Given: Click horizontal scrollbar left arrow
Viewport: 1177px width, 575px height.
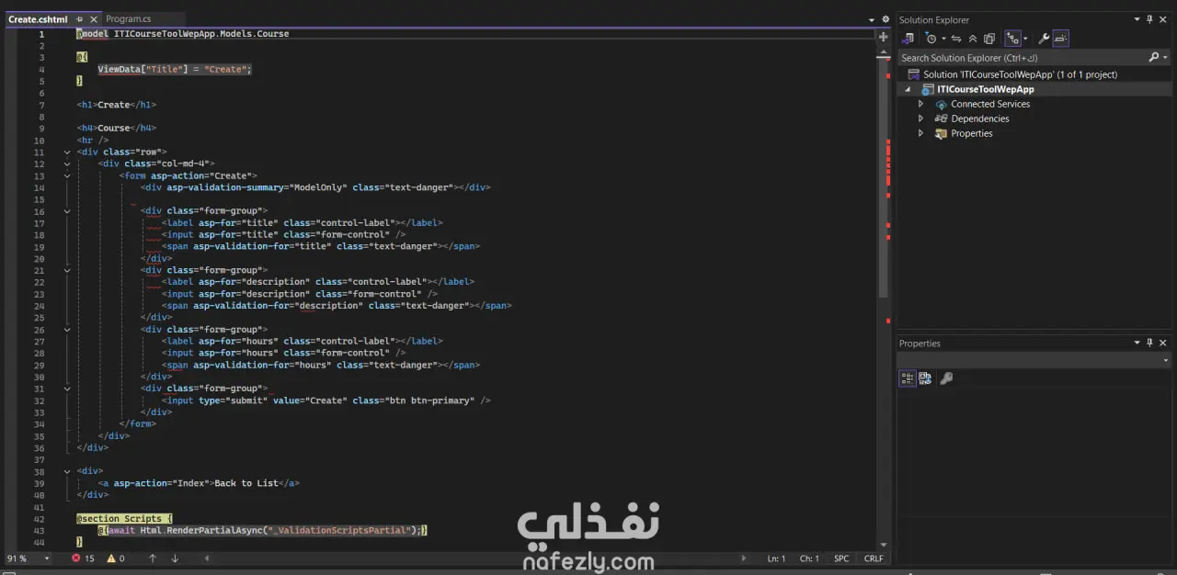Looking at the screenshot, I should click(x=208, y=558).
